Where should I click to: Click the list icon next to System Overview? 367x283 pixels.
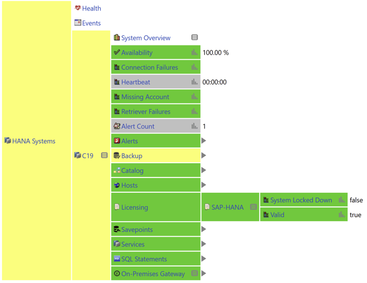click(195, 38)
